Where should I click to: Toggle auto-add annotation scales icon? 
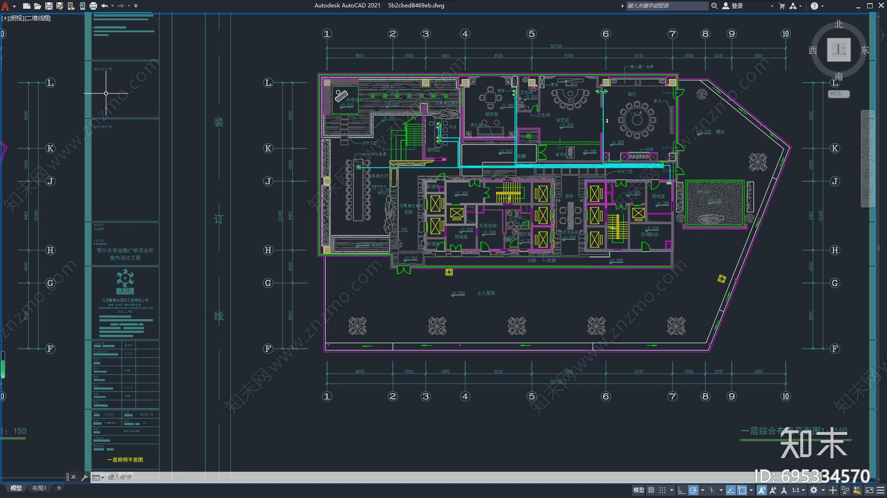click(773, 490)
